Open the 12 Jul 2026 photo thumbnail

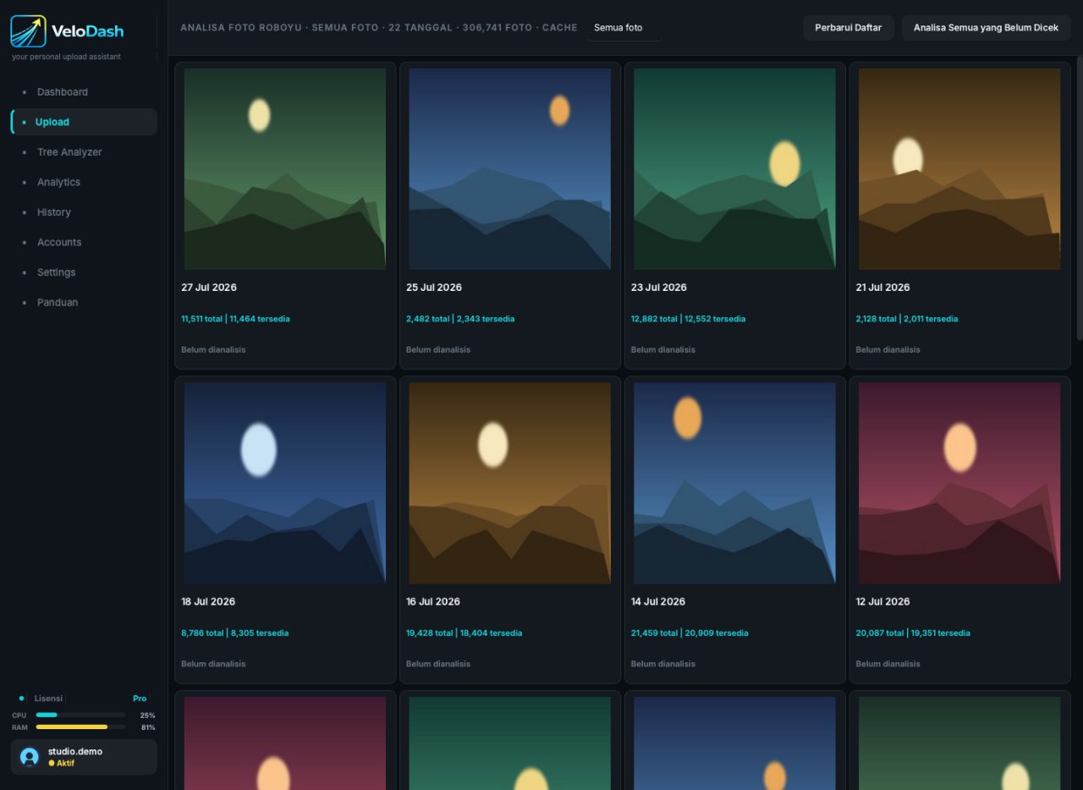tap(959, 483)
